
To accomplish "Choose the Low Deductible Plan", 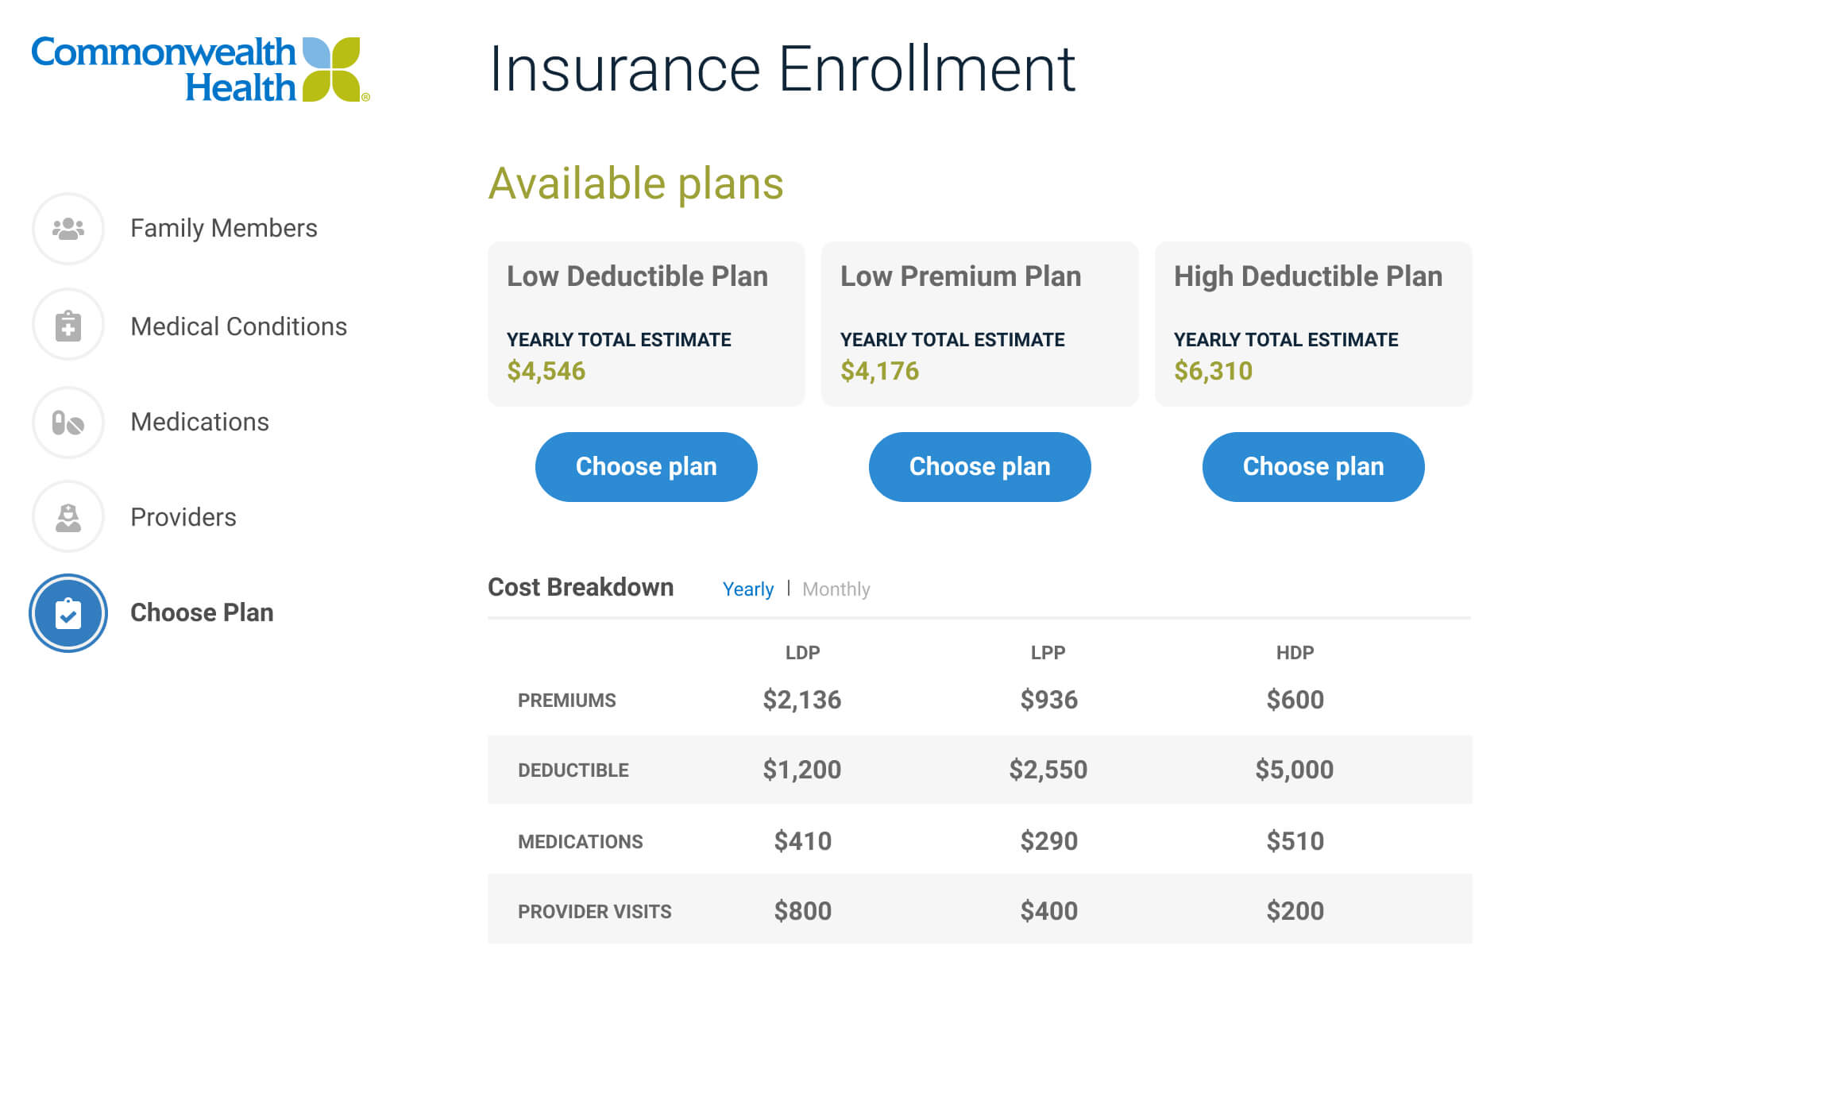I will pos(646,467).
